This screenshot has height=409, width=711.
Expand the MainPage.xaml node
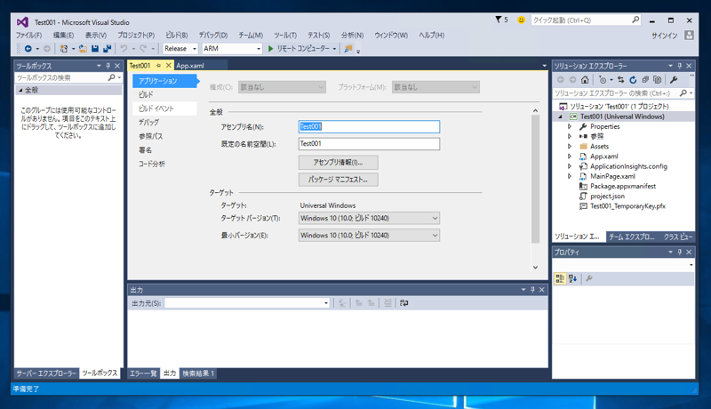pyautogui.click(x=570, y=176)
